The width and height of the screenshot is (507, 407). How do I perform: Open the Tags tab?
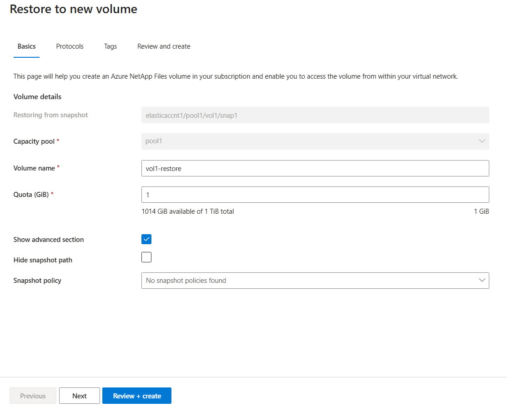click(110, 46)
